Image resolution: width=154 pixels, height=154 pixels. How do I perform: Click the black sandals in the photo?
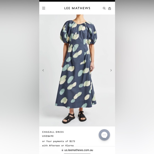click(x=74, y=117)
